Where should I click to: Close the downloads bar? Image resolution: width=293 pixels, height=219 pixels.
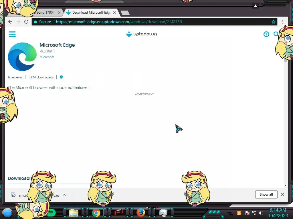pos(283,194)
